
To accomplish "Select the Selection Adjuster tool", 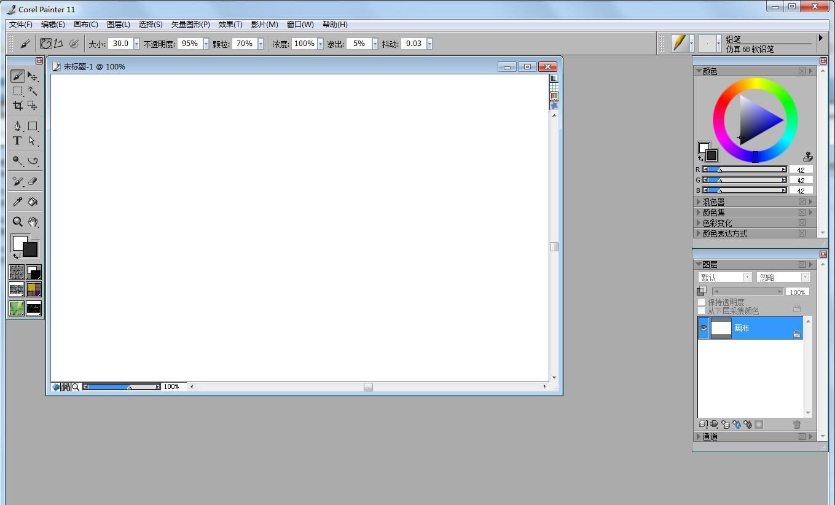I will point(33,106).
